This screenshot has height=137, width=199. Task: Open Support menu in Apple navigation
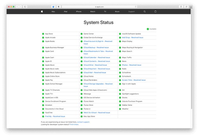(x=131, y=12)
